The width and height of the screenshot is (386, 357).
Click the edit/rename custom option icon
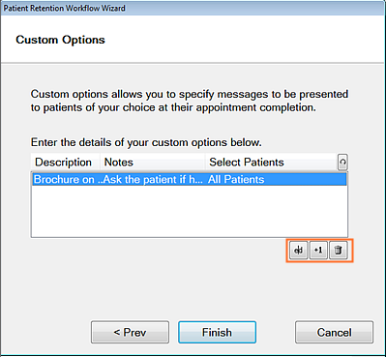(298, 251)
